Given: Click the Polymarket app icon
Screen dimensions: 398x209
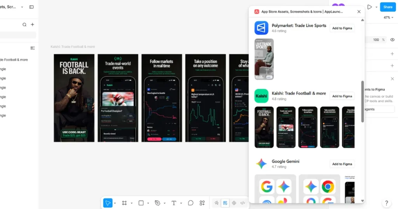Looking at the screenshot, I should tap(262, 28).
